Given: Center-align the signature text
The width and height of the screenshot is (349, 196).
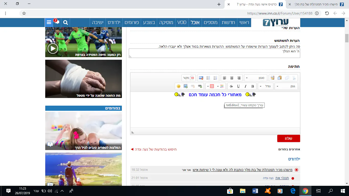Looking at the screenshot, I should click(x=232, y=78).
